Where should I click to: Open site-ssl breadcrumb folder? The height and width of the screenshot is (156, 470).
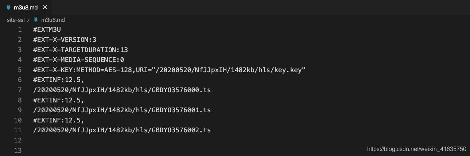16,20
